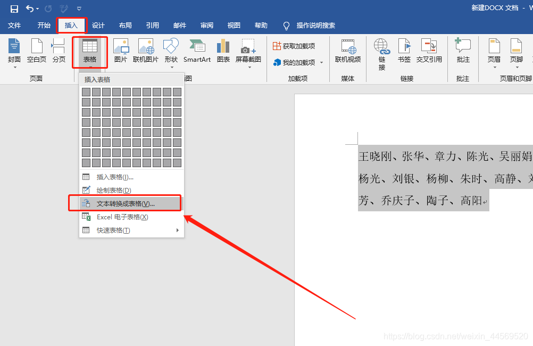
Task: Insert a SmartArt graphic
Action: [x=197, y=51]
